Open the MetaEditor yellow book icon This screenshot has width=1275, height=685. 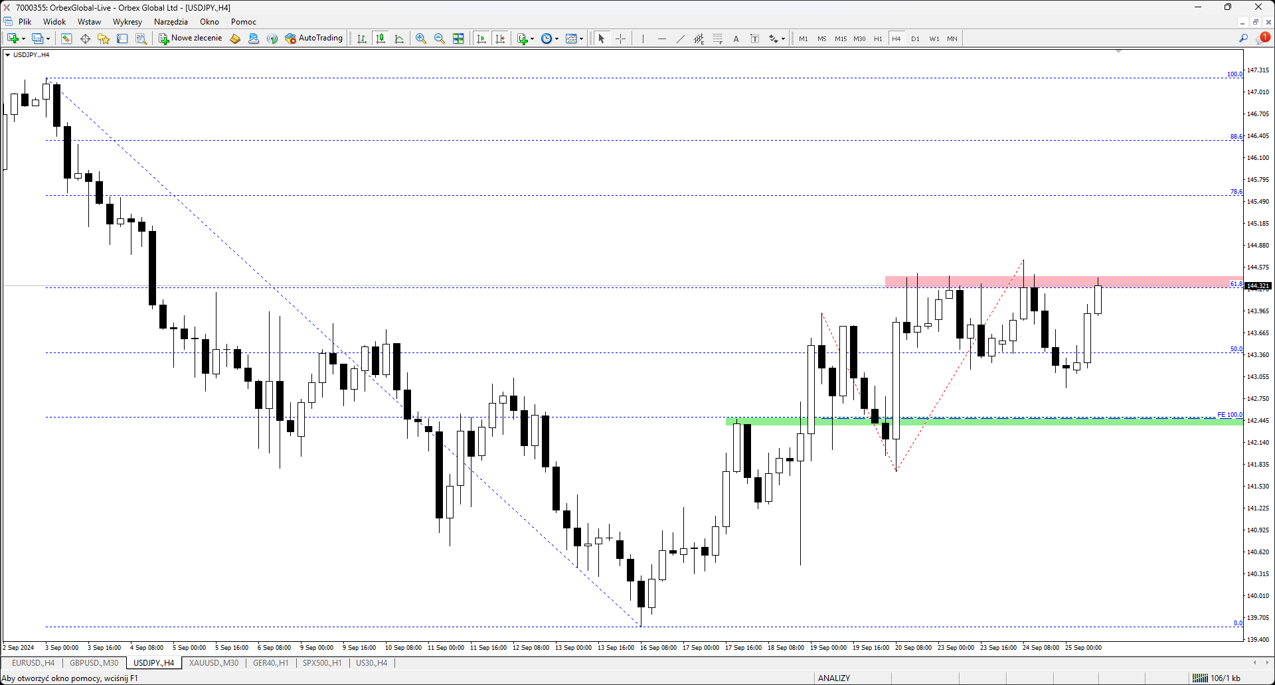(x=235, y=38)
